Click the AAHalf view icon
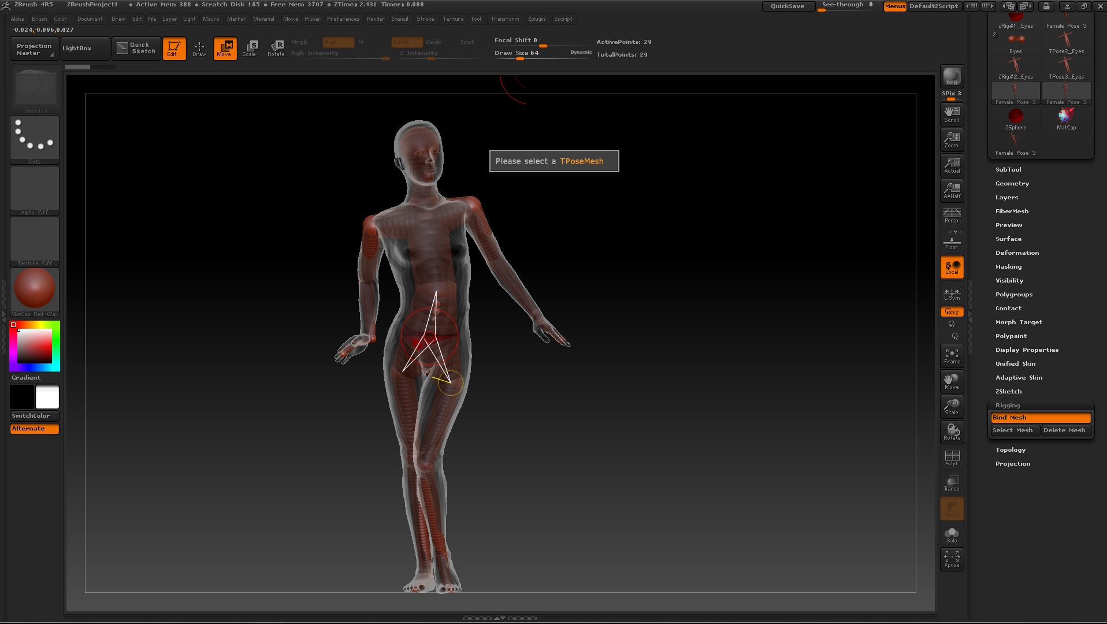 click(952, 191)
